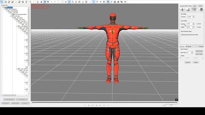
Task: Click the Home view icon in toolbar
Action: [38, 2]
